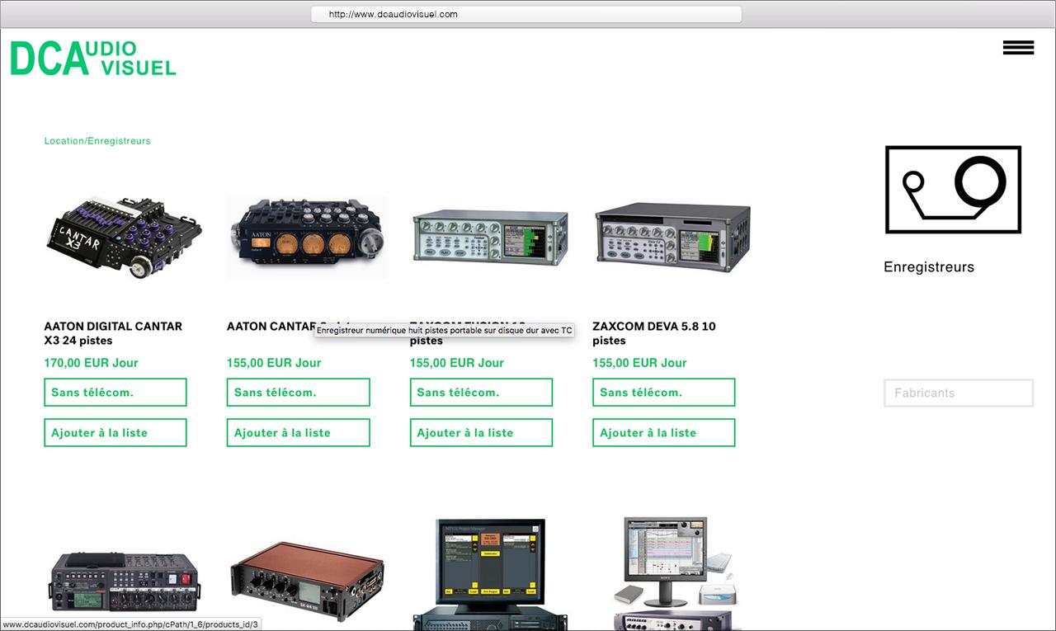Click the Enregistreurs tape reel icon
Viewport: 1056px width, 631px height.
coord(953,190)
